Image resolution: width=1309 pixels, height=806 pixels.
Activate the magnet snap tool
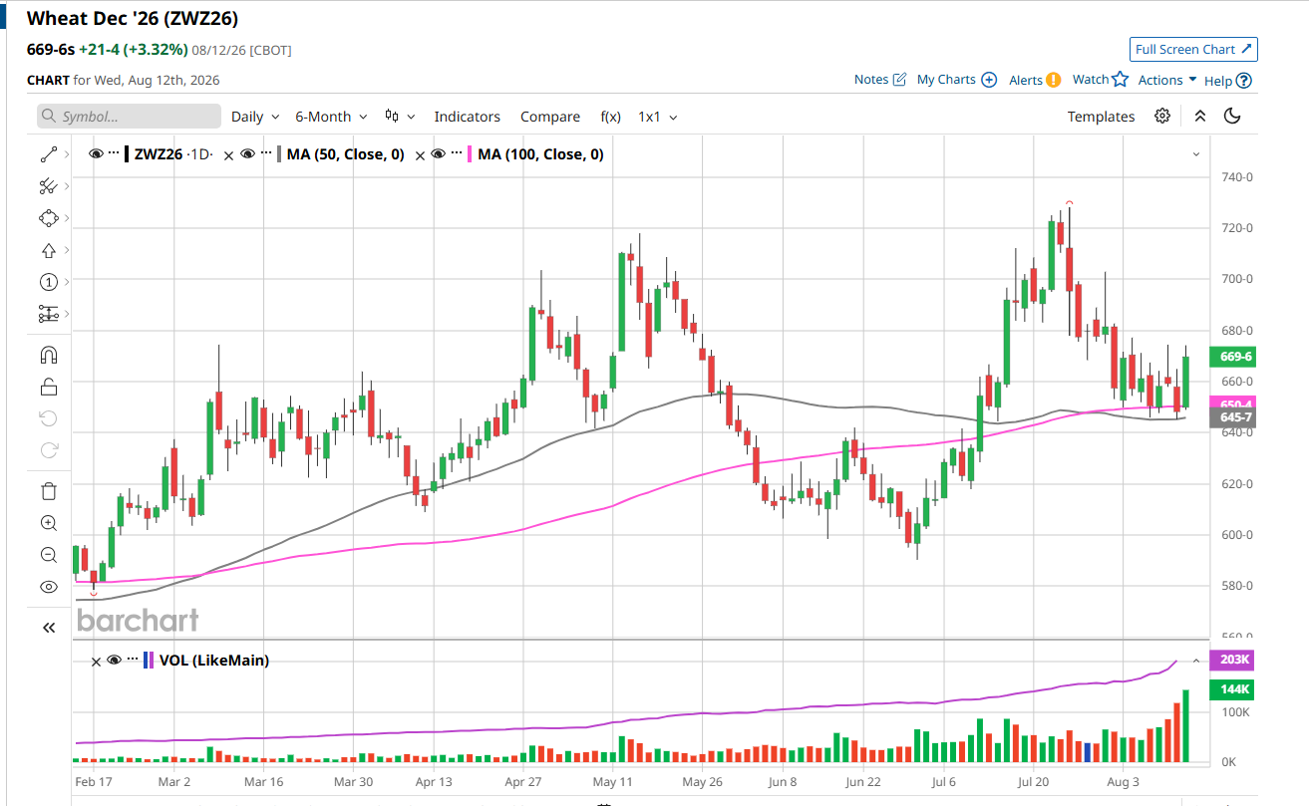(x=49, y=355)
